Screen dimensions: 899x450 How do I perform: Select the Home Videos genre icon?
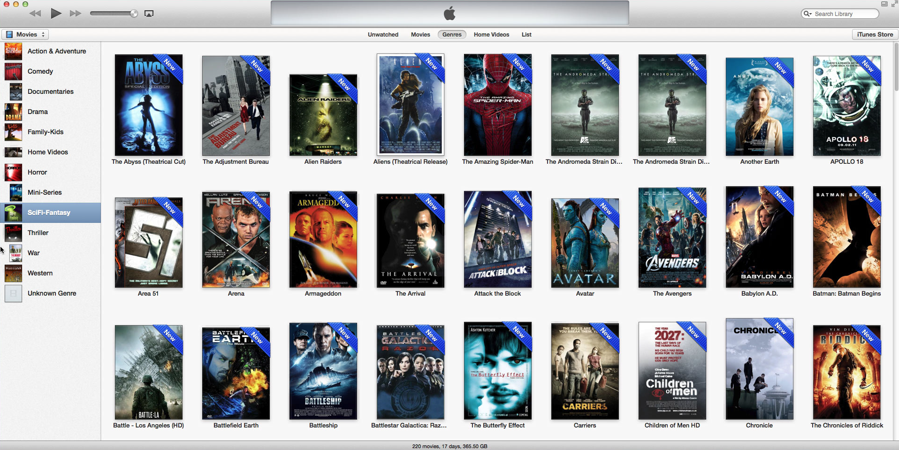13,152
